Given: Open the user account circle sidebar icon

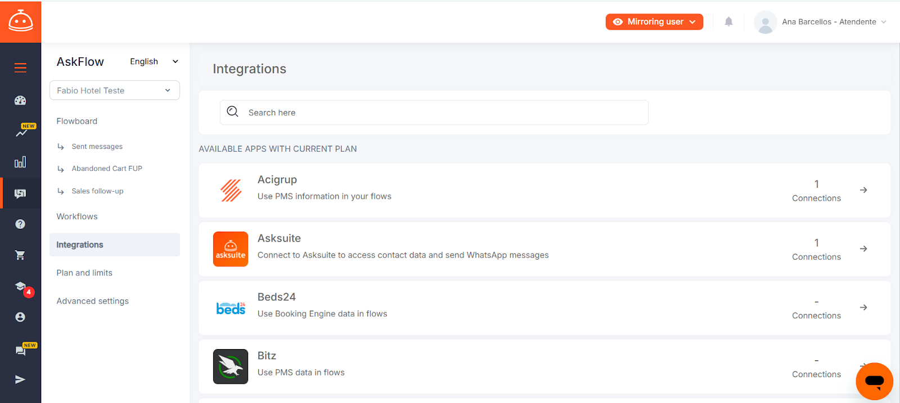Looking at the screenshot, I should (x=20, y=317).
